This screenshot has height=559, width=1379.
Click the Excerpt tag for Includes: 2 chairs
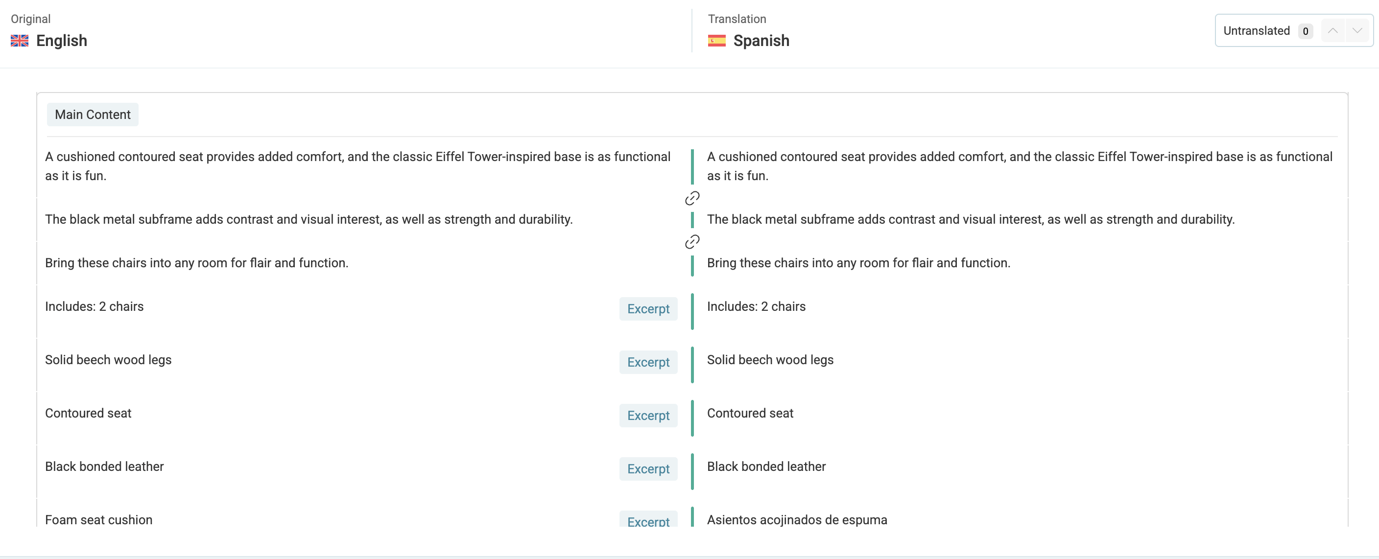click(x=648, y=309)
